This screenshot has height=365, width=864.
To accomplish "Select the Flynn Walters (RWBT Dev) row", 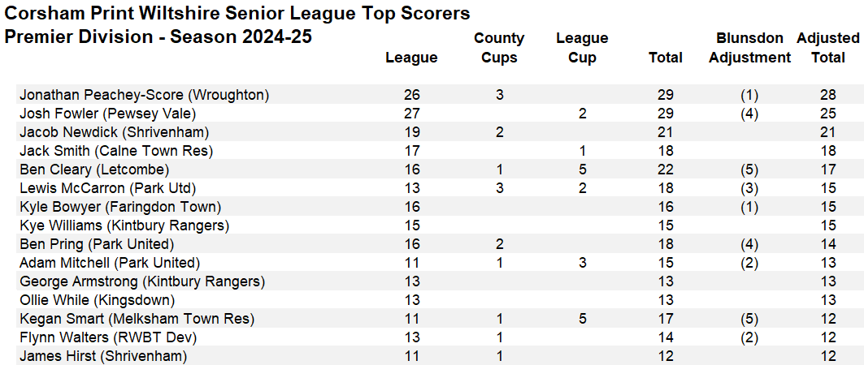I will pyautogui.click(x=108, y=337).
